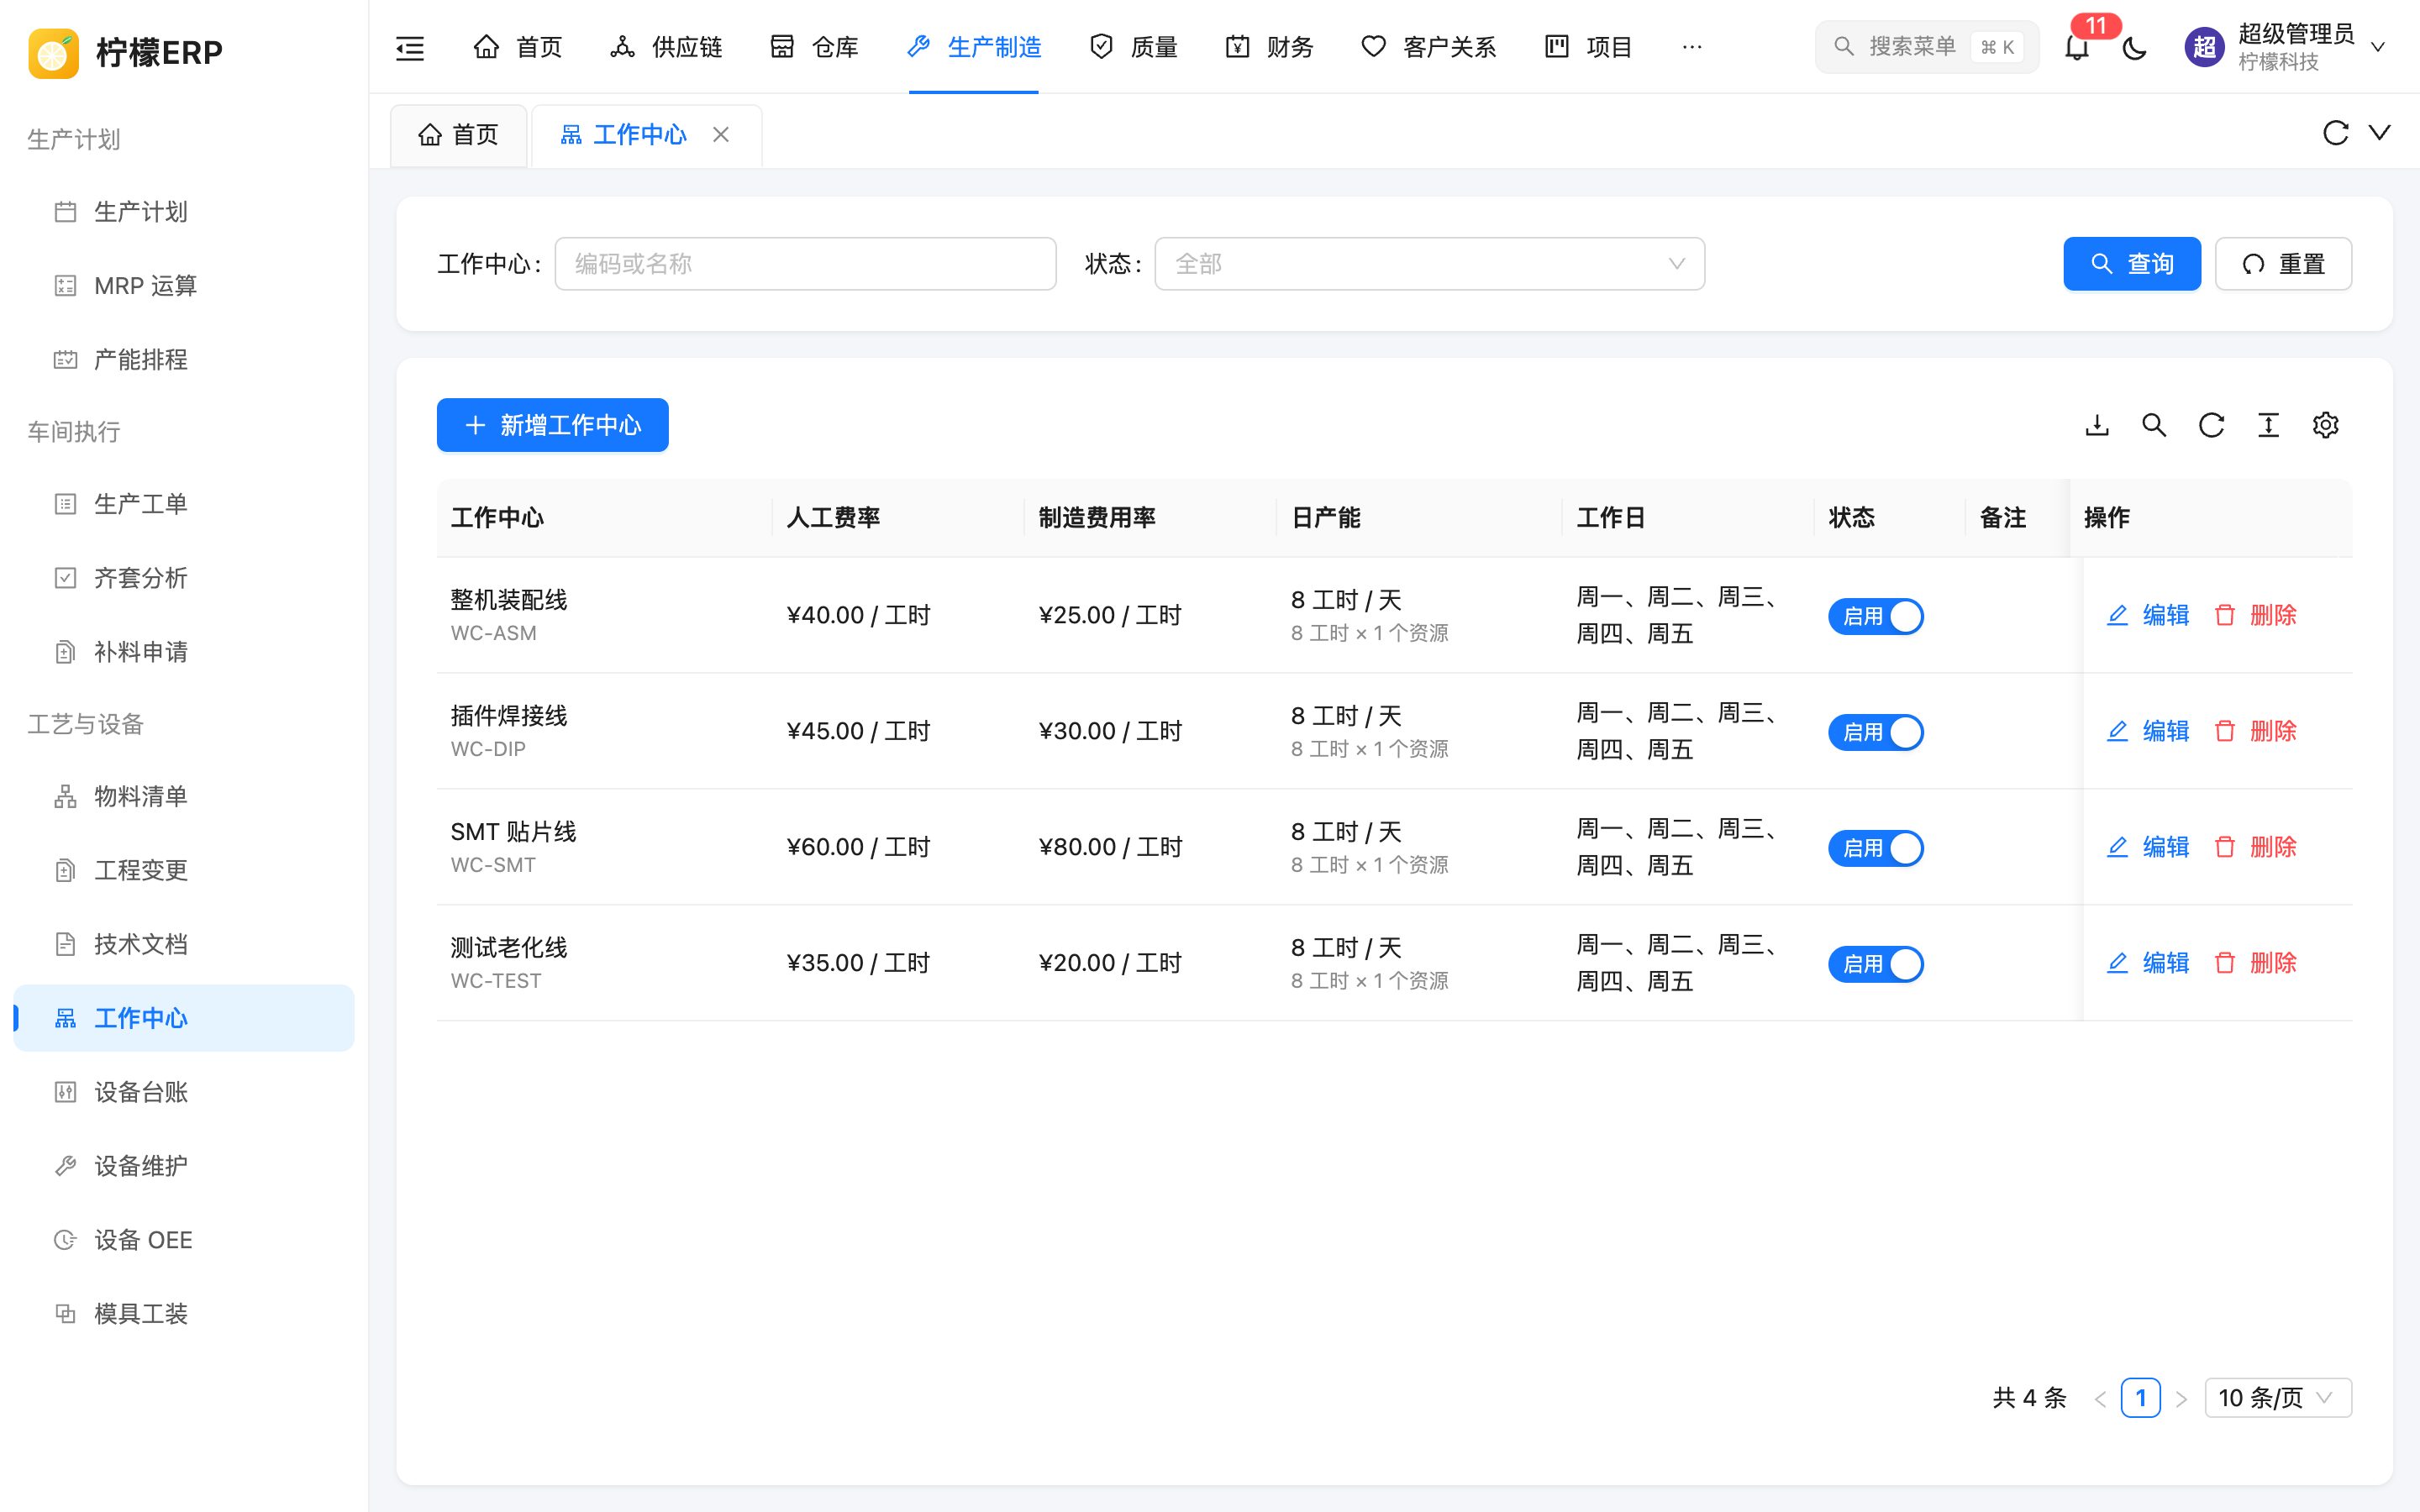The height and width of the screenshot is (1512, 2420).
Task: Collapse the sidebar with the menu fold icon
Action: tap(410, 47)
